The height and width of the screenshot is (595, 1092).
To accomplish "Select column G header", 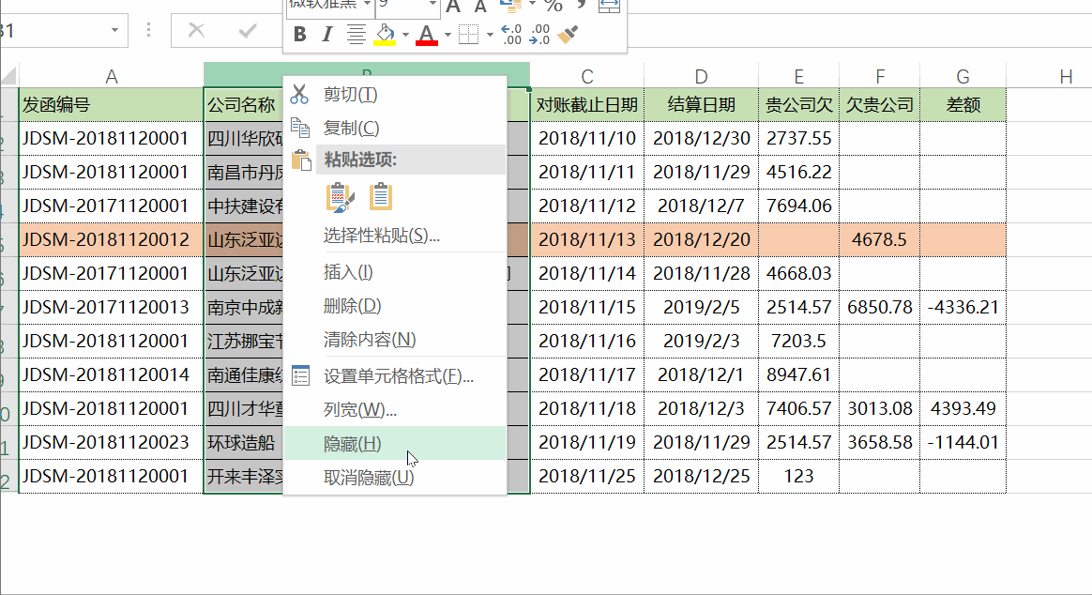I will point(963,76).
